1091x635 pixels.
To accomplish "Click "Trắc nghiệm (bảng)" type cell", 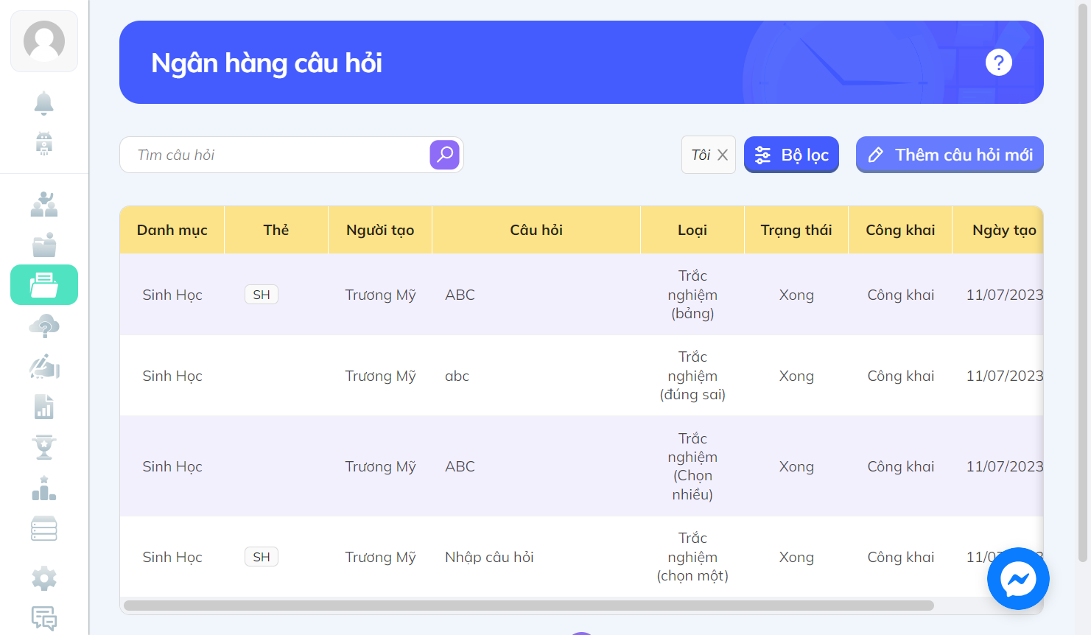I will click(x=692, y=295).
